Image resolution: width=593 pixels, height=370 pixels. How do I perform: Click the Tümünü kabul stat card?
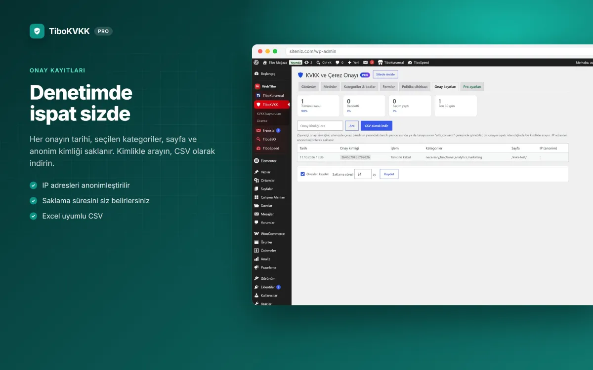pyautogui.click(x=318, y=106)
